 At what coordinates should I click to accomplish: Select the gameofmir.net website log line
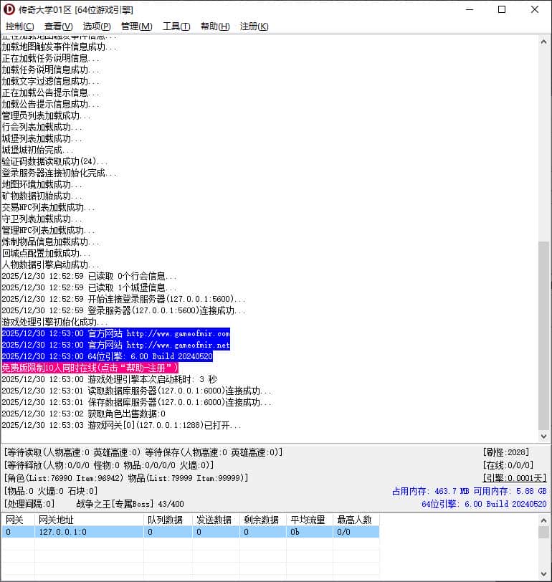[x=116, y=345]
